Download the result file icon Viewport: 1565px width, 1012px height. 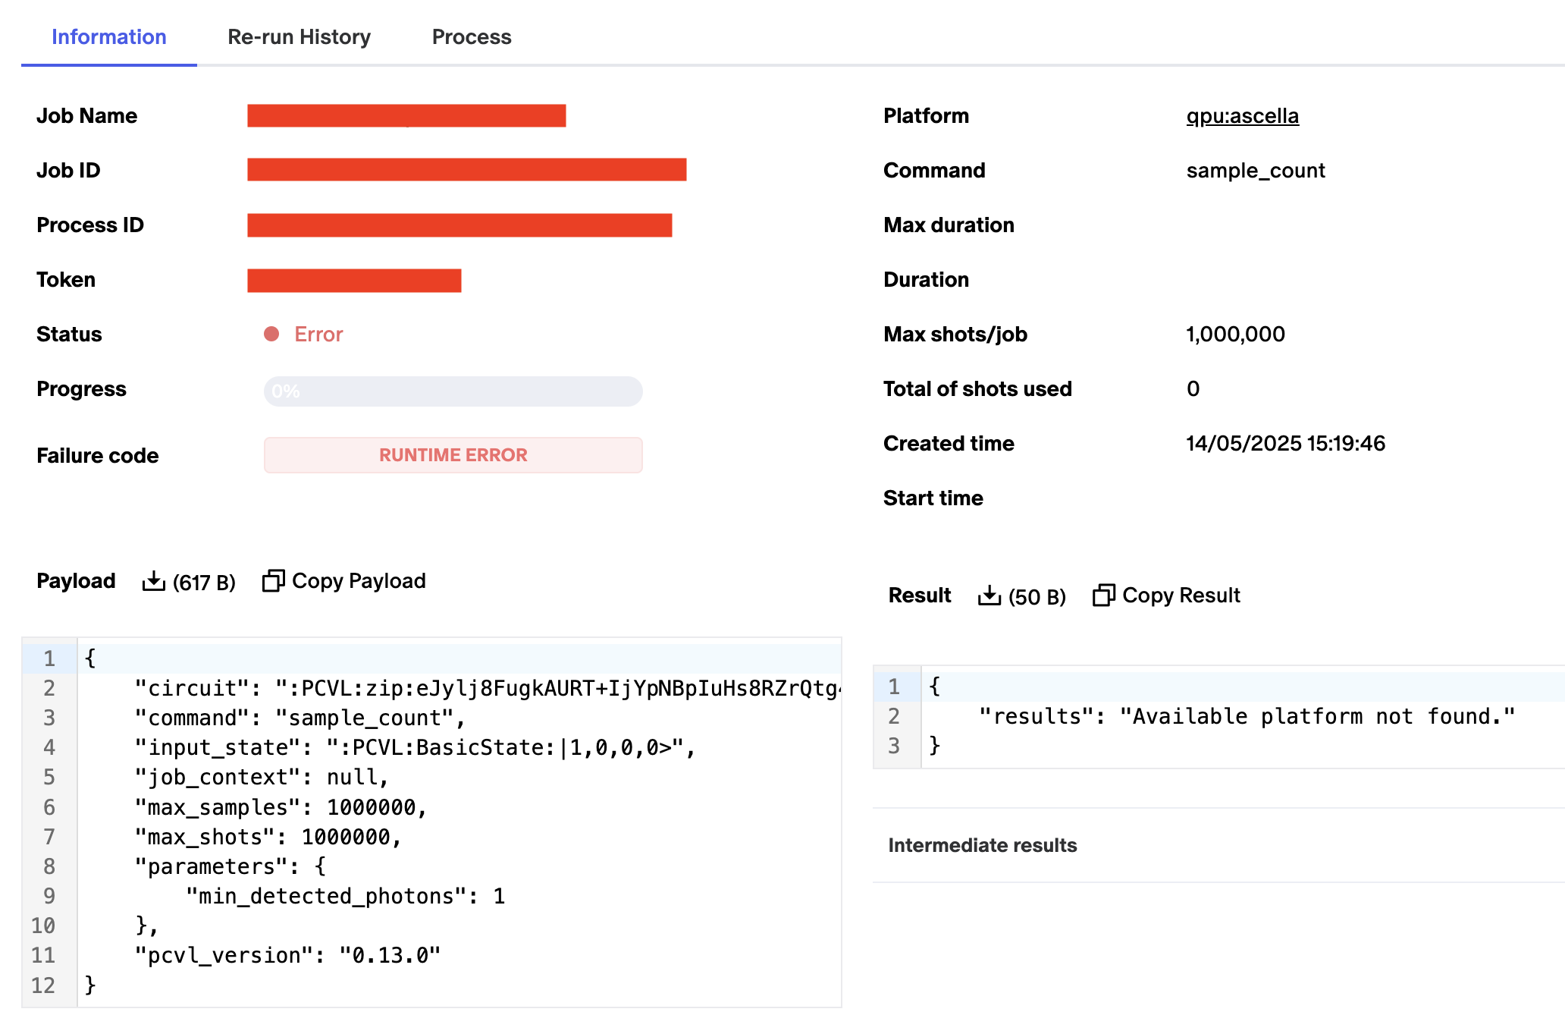click(989, 596)
